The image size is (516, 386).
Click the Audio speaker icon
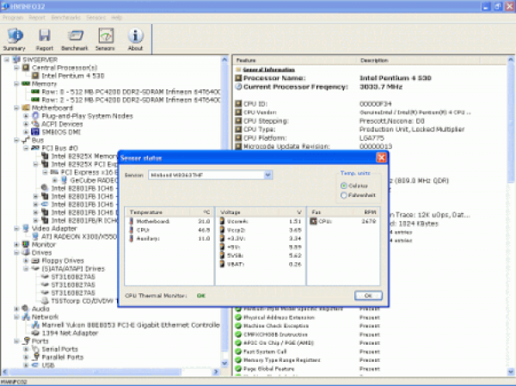click(x=26, y=309)
